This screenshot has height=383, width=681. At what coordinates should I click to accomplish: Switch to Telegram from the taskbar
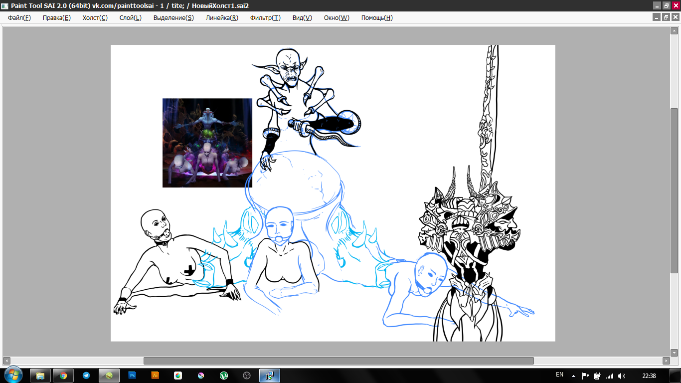[x=86, y=376]
